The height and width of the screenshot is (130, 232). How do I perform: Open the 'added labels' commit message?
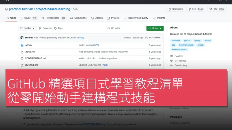click(85, 45)
